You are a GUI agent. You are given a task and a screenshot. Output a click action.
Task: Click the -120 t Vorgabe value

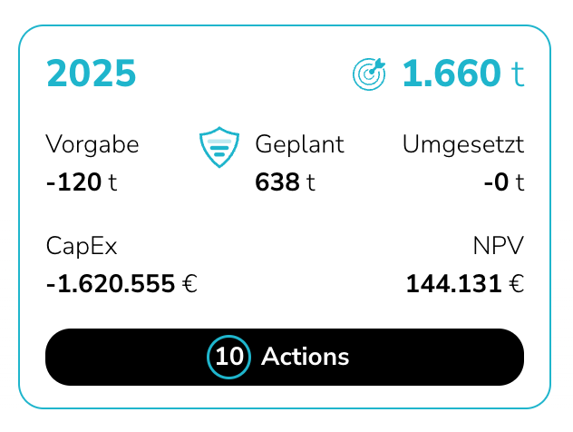[x=82, y=182]
